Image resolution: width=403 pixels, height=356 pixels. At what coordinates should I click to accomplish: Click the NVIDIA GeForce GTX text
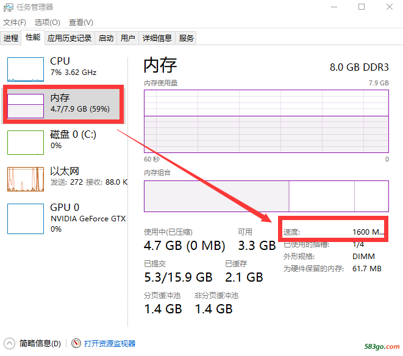point(88,219)
